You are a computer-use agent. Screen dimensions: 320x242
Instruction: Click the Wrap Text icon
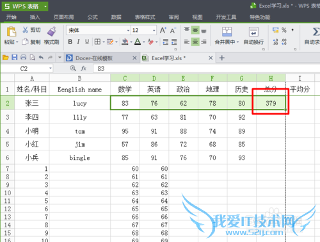253,31
